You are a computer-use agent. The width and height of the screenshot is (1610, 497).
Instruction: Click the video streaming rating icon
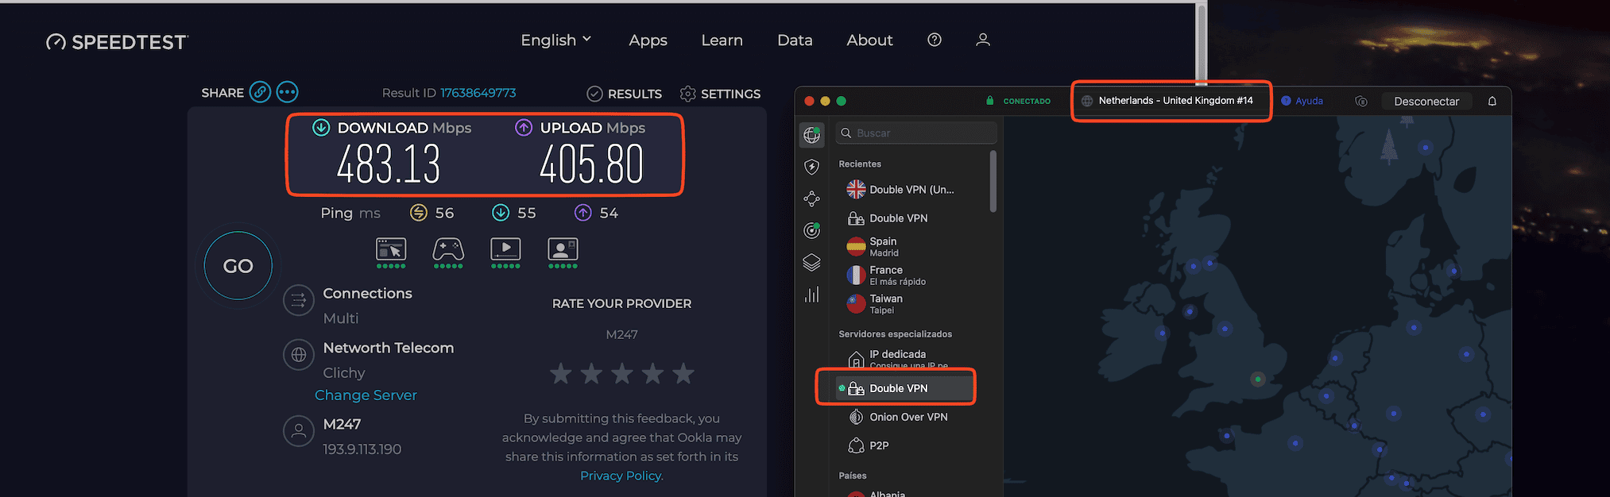pos(505,250)
